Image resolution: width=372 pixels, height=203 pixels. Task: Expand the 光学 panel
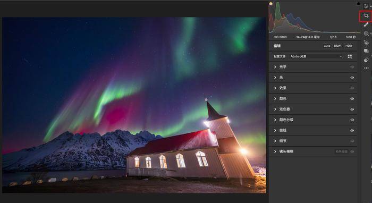point(313,67)
